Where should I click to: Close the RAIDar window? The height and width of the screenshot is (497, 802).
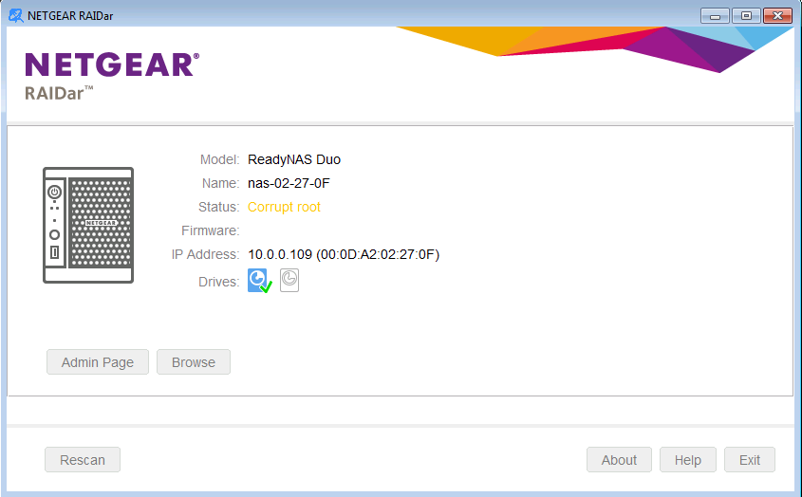pos(777,16)
